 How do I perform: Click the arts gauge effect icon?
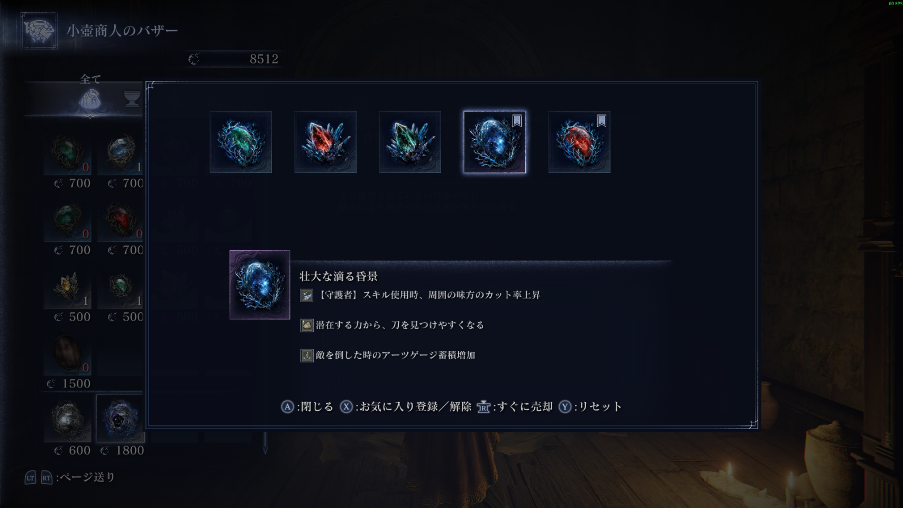[x=307, y=355]
